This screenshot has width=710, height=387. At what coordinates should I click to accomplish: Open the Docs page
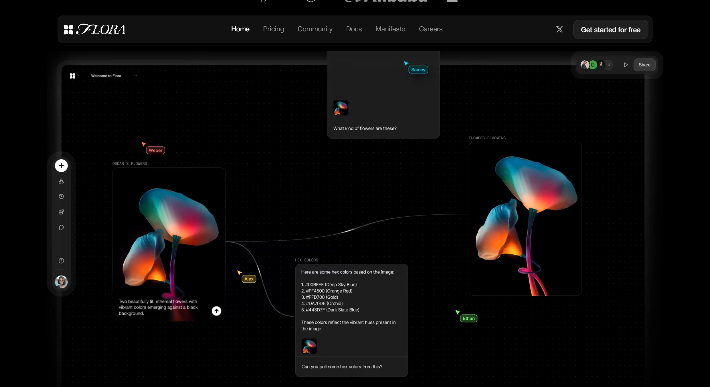(353, 29)
